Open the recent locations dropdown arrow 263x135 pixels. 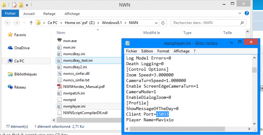24,22
